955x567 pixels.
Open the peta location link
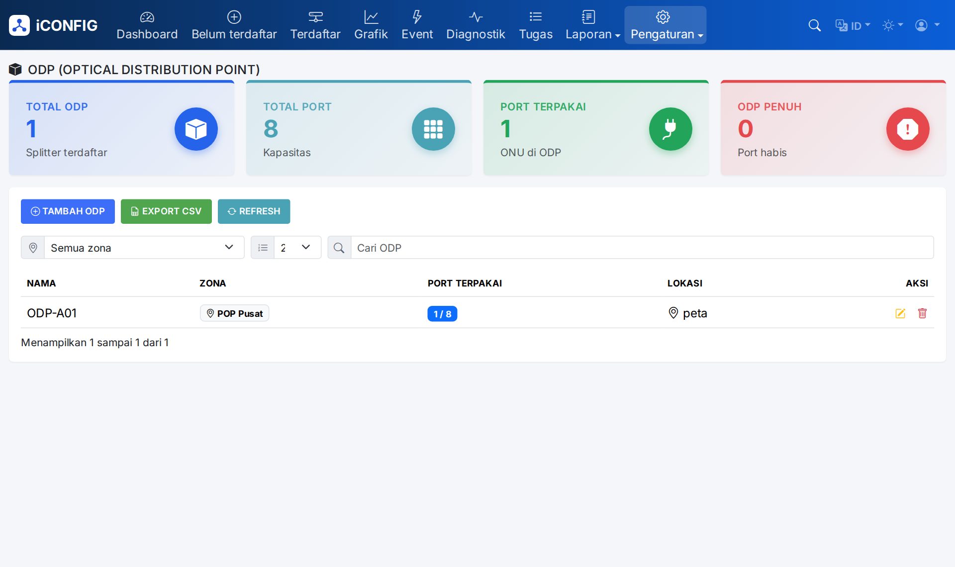[688, 313]
